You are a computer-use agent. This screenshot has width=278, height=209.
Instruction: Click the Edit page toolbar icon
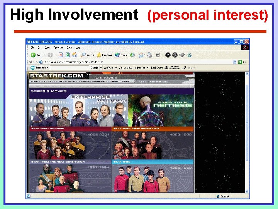pos(158,55)
